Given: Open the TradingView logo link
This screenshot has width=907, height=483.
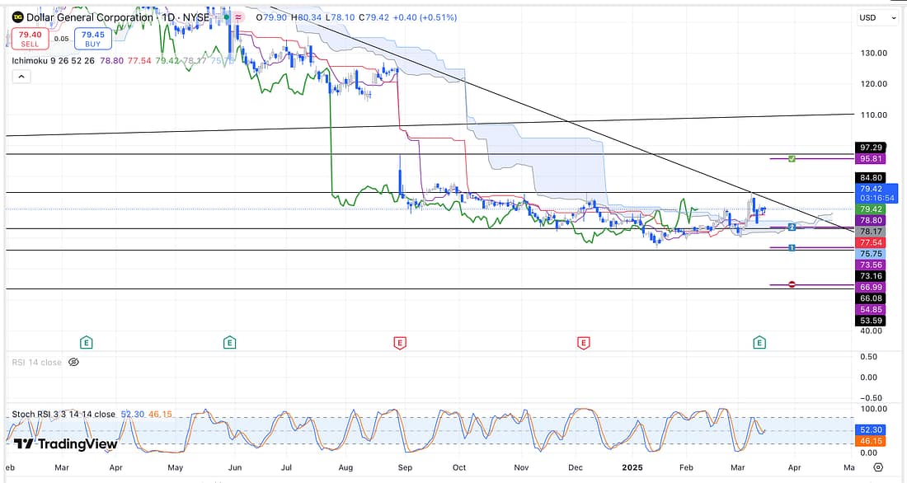Looking at the screenshot, I should [x=66, y=444].
